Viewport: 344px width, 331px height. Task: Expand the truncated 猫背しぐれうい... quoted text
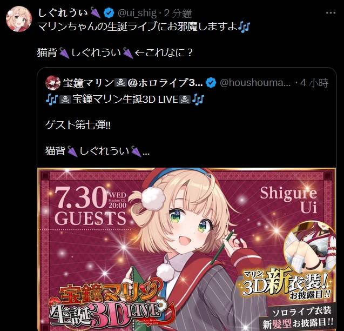click(x=98, y=151)
